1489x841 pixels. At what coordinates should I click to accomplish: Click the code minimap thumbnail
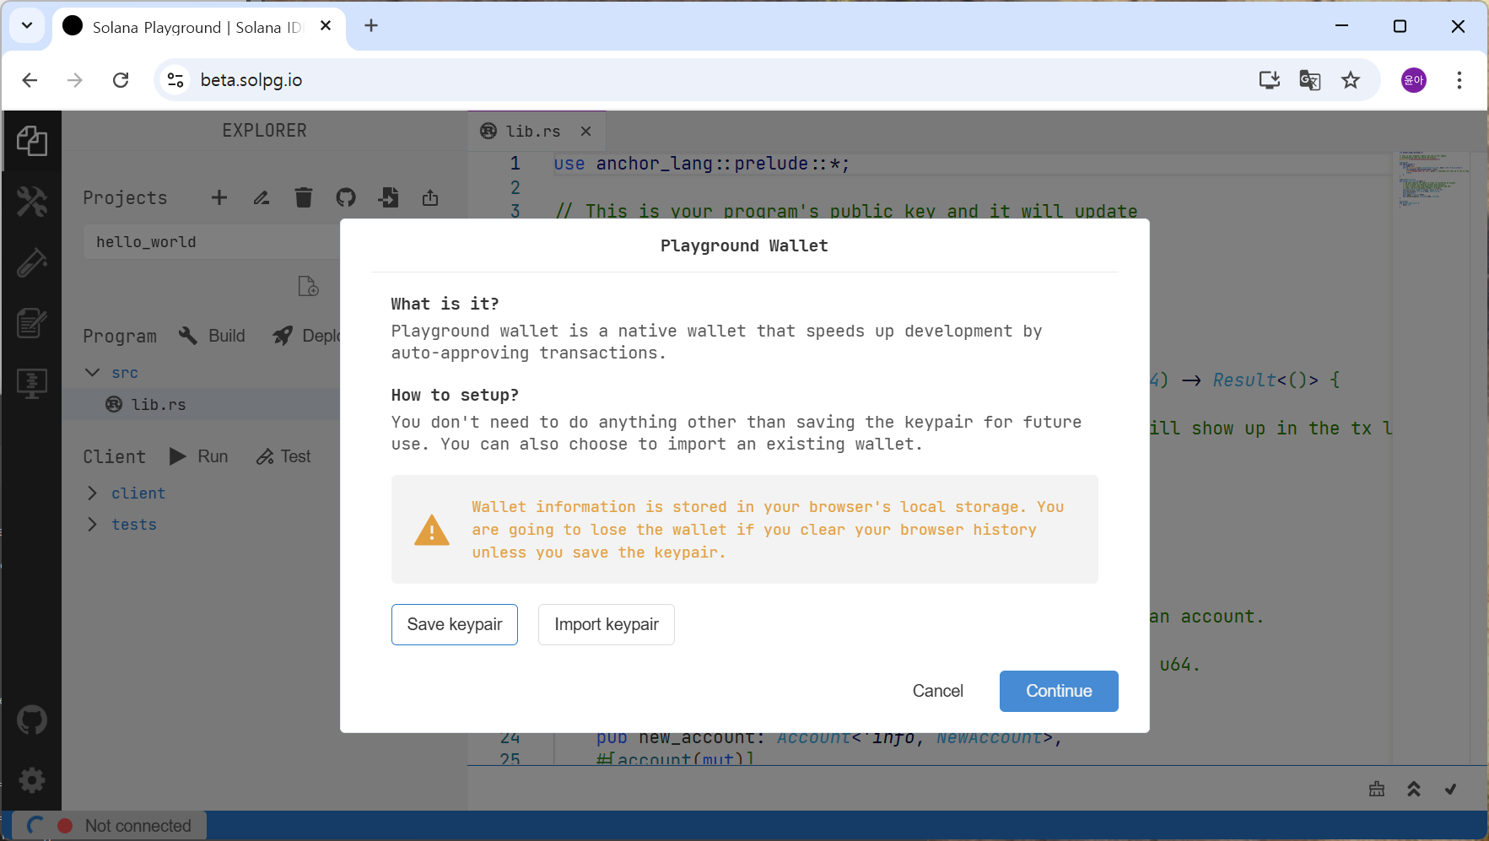pos(1432,179)
